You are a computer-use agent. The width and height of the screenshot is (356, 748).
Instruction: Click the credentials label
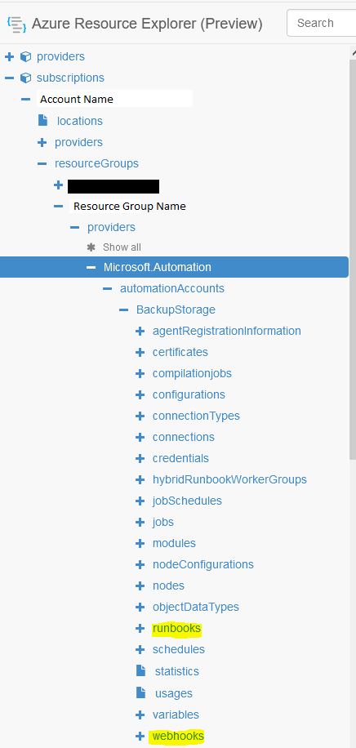click(180, 458)
